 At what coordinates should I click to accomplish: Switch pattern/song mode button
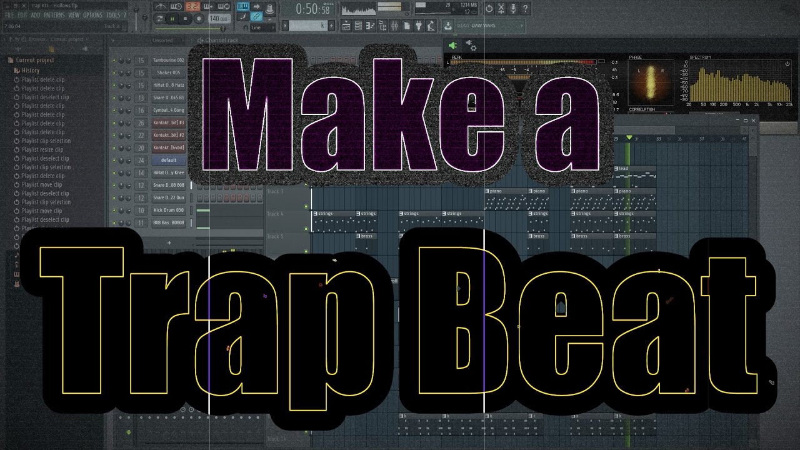point(160,19)
